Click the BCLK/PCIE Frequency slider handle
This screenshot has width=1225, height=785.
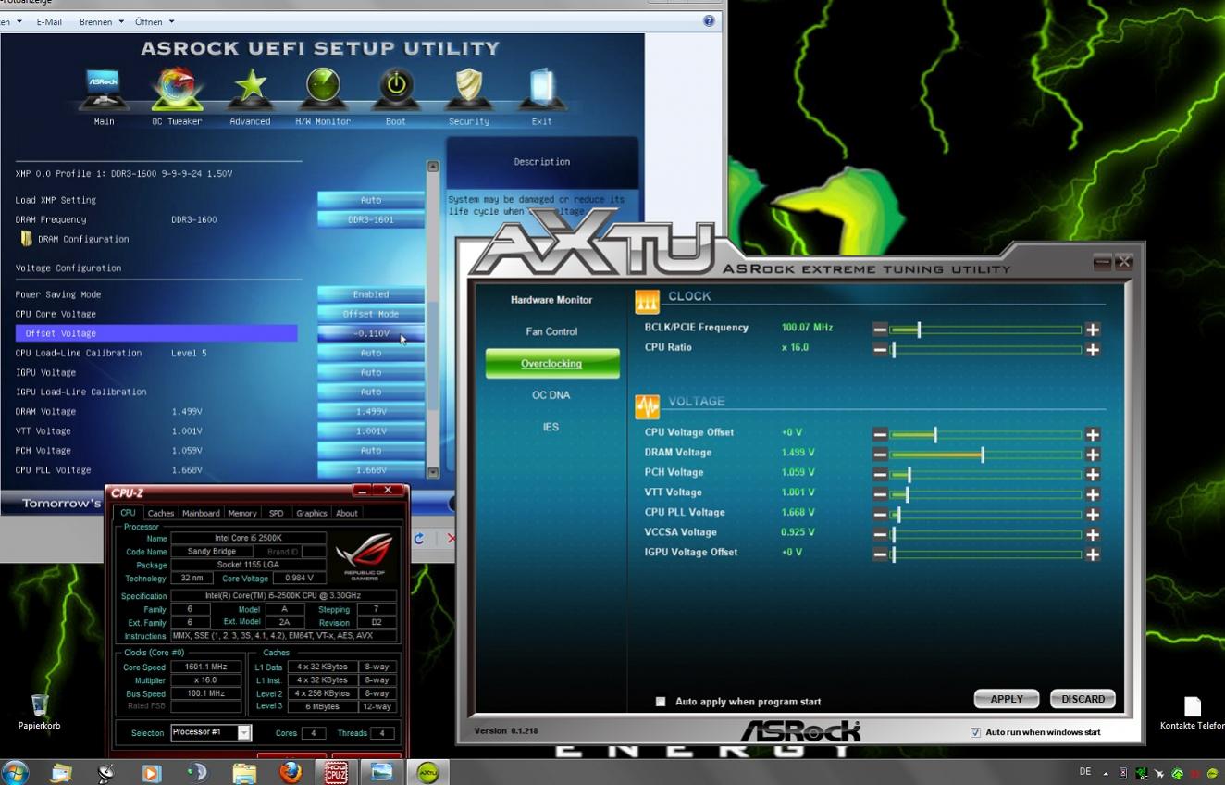[x=918, y=330]
